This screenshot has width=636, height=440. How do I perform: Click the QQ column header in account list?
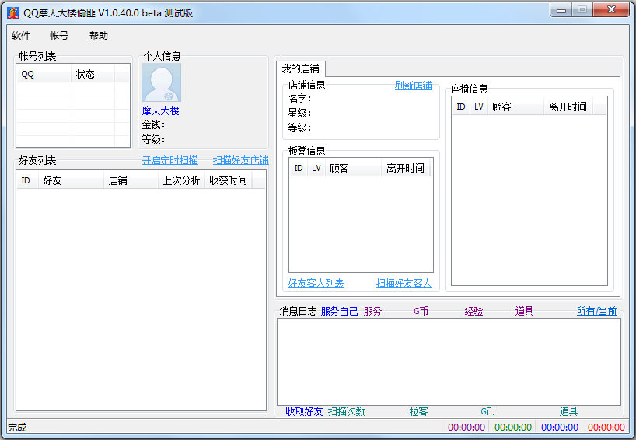point(44,74)
